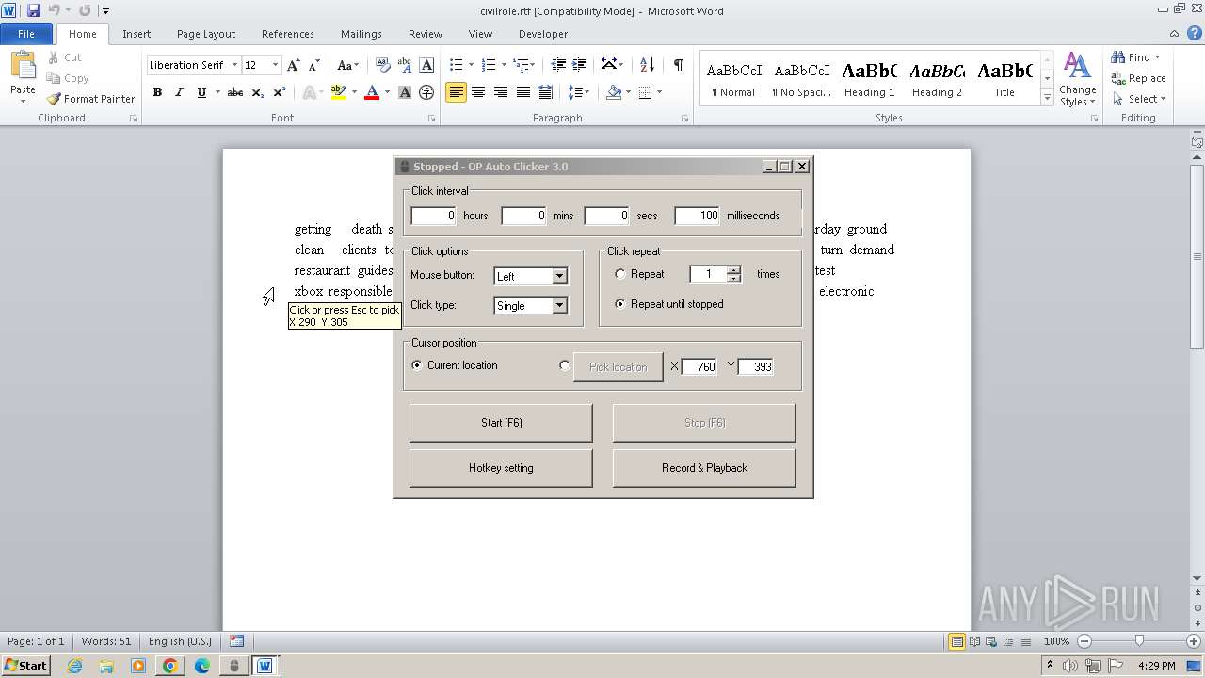Increment the repeat times spinner

[734, 270]
